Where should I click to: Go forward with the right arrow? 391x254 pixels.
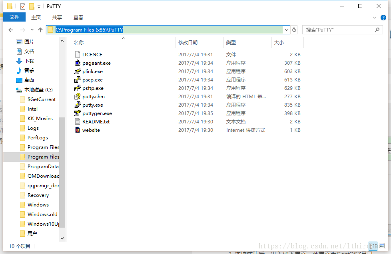tap(22, 30)
